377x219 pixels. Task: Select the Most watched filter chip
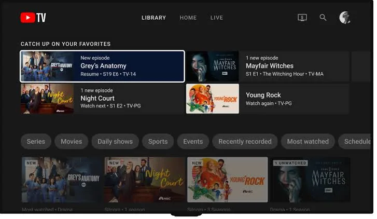[x=308, y=142]
